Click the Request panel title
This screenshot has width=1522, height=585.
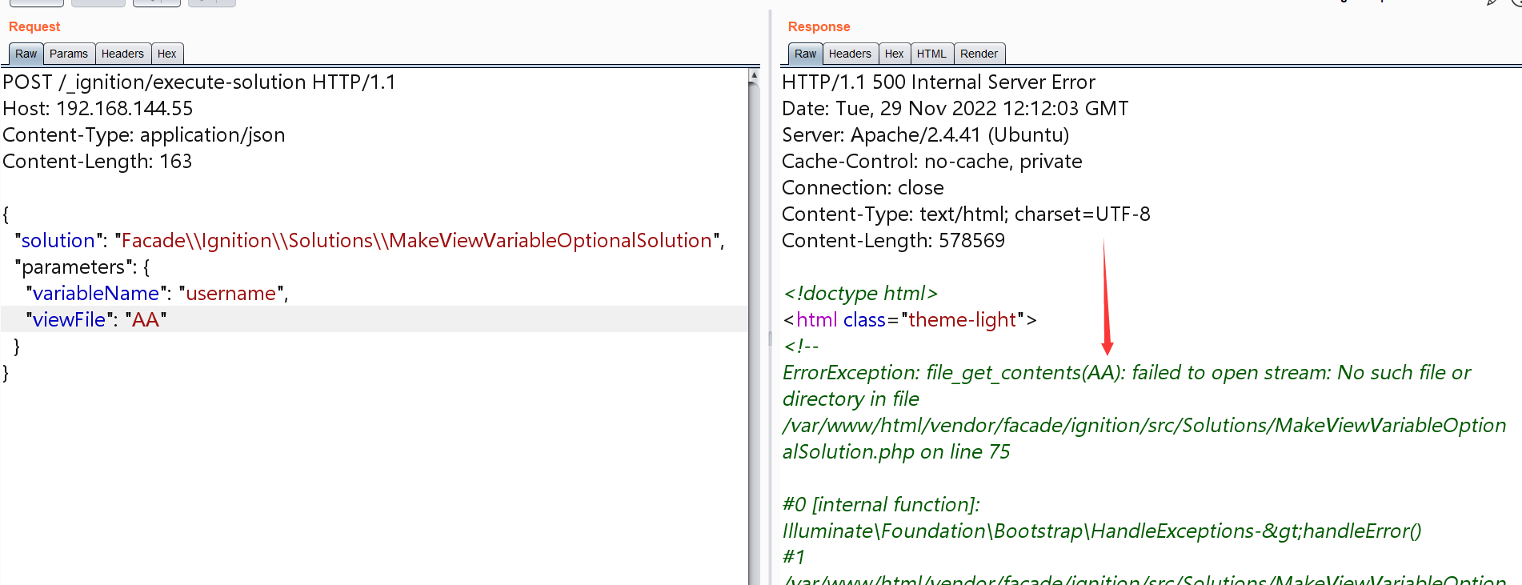tap(34, 26)
